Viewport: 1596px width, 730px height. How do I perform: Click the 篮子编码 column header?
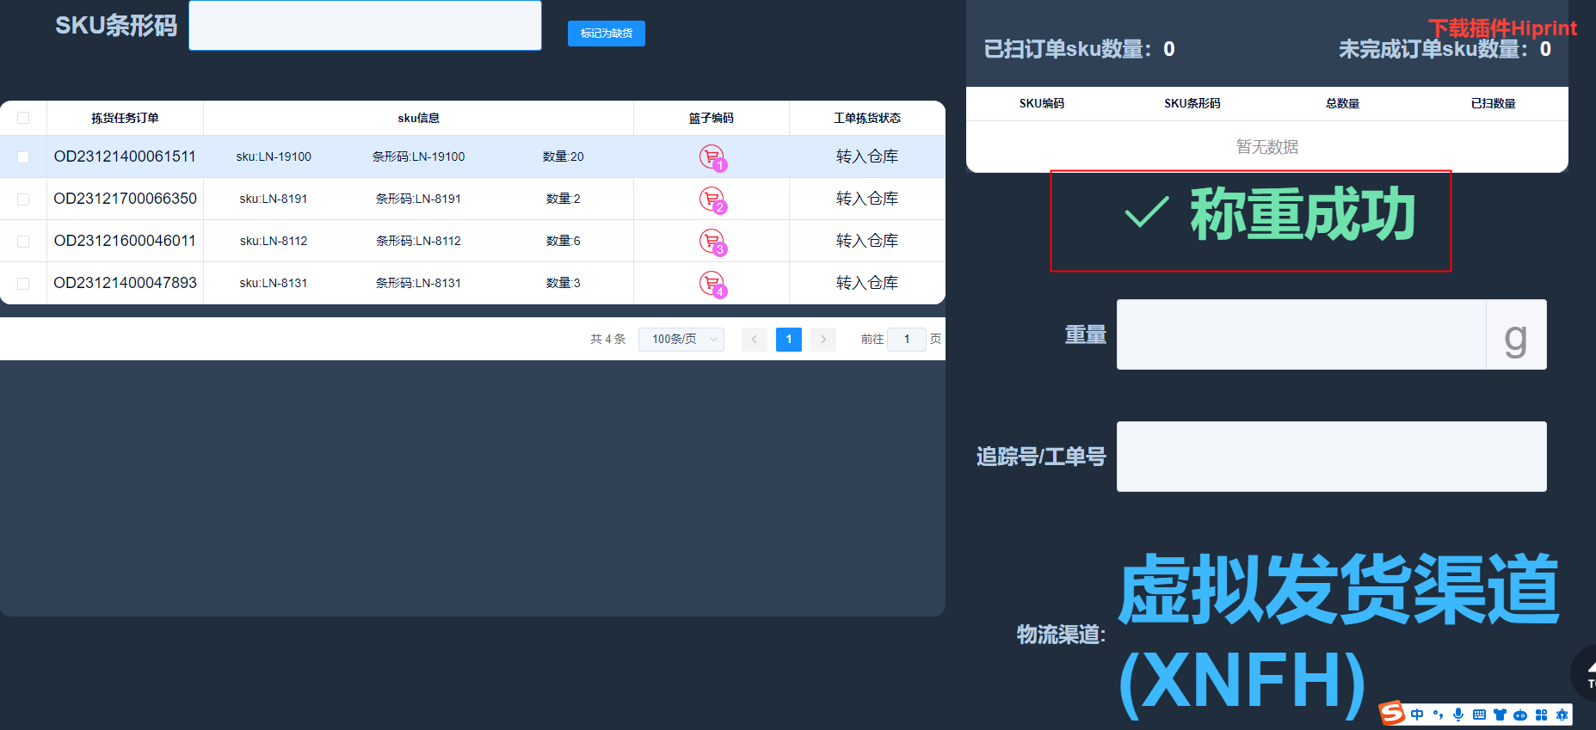click(x=712, y=118)
